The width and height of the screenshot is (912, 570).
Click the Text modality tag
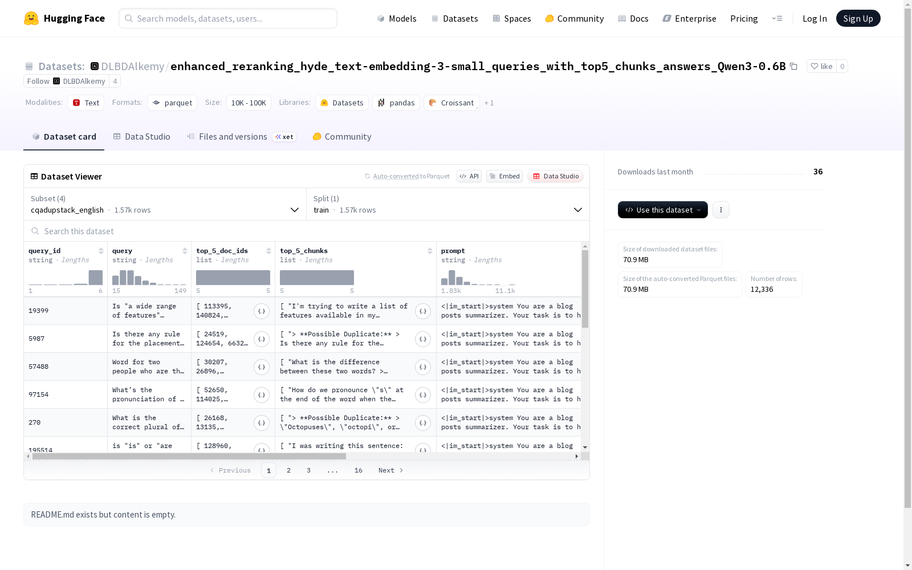pyautogui.click(x=86, y=103)
